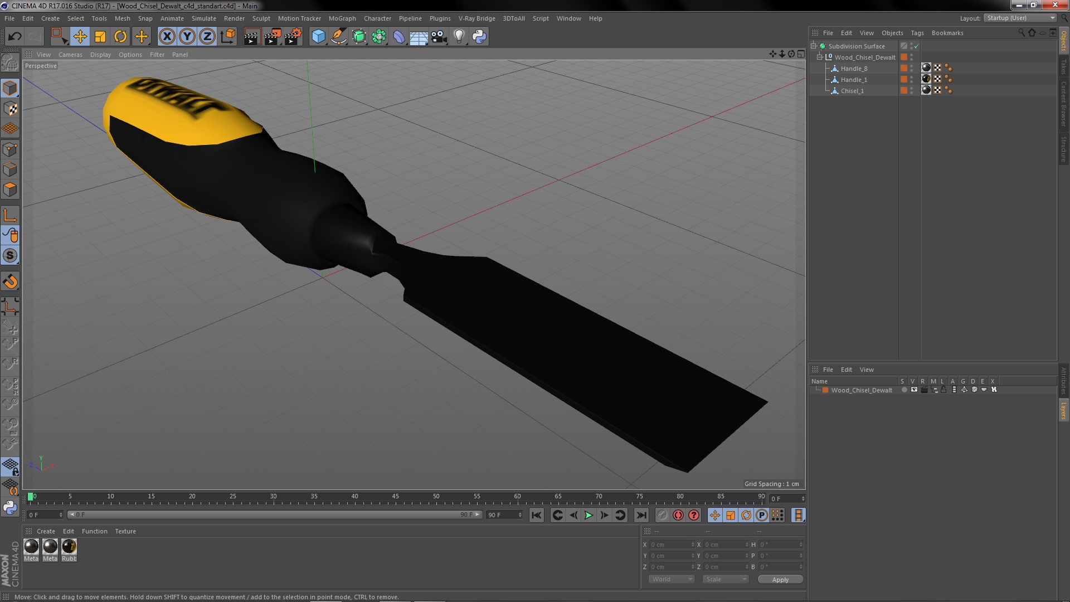This screenshot has height=602, width=1070.
Task: Open the Layout dropdown Startup (User)
Action: (1020, 18)
